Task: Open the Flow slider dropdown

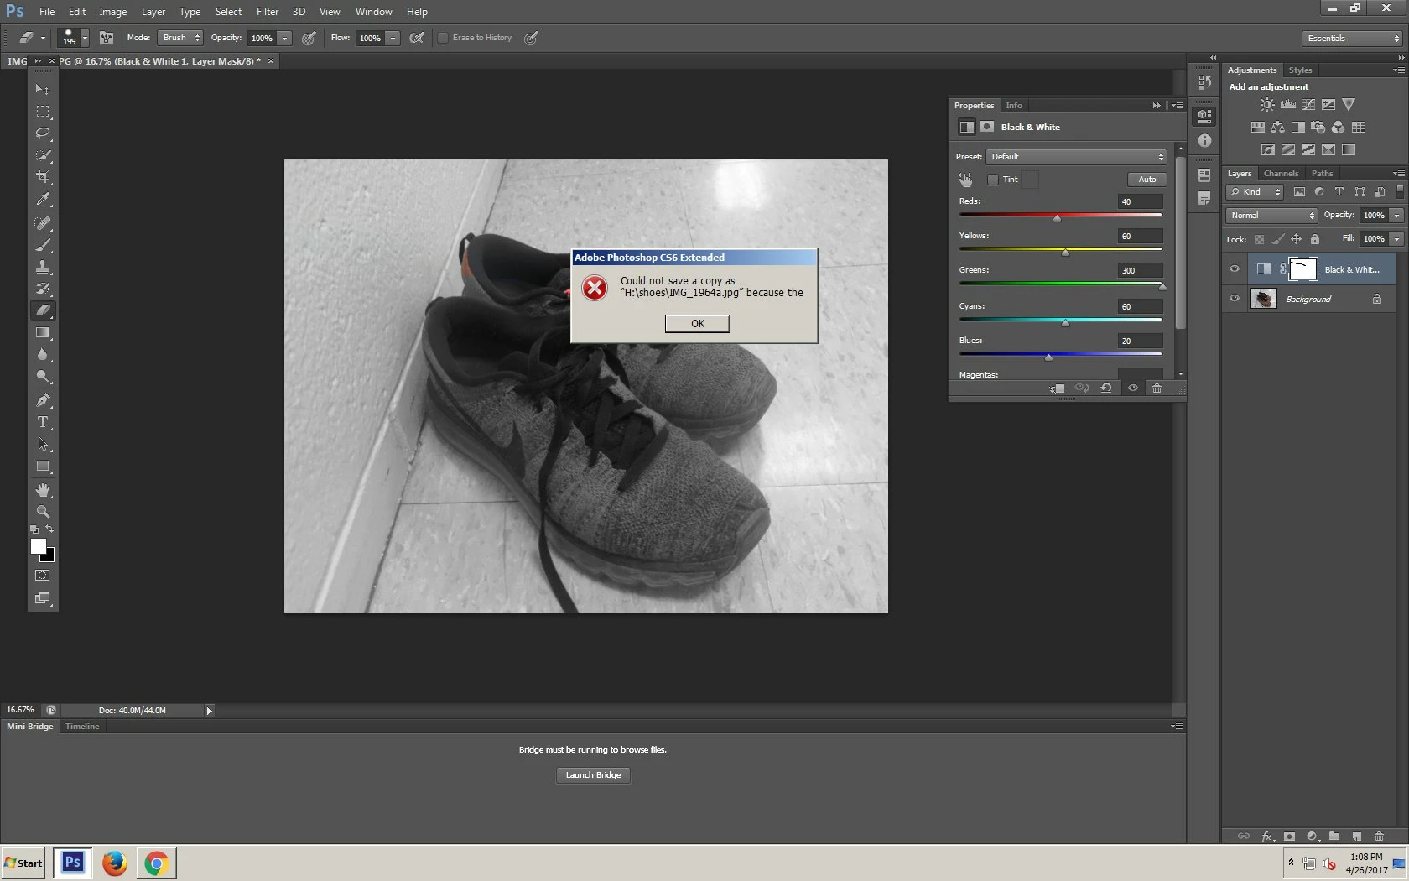Action: click(x=393, y=38)
